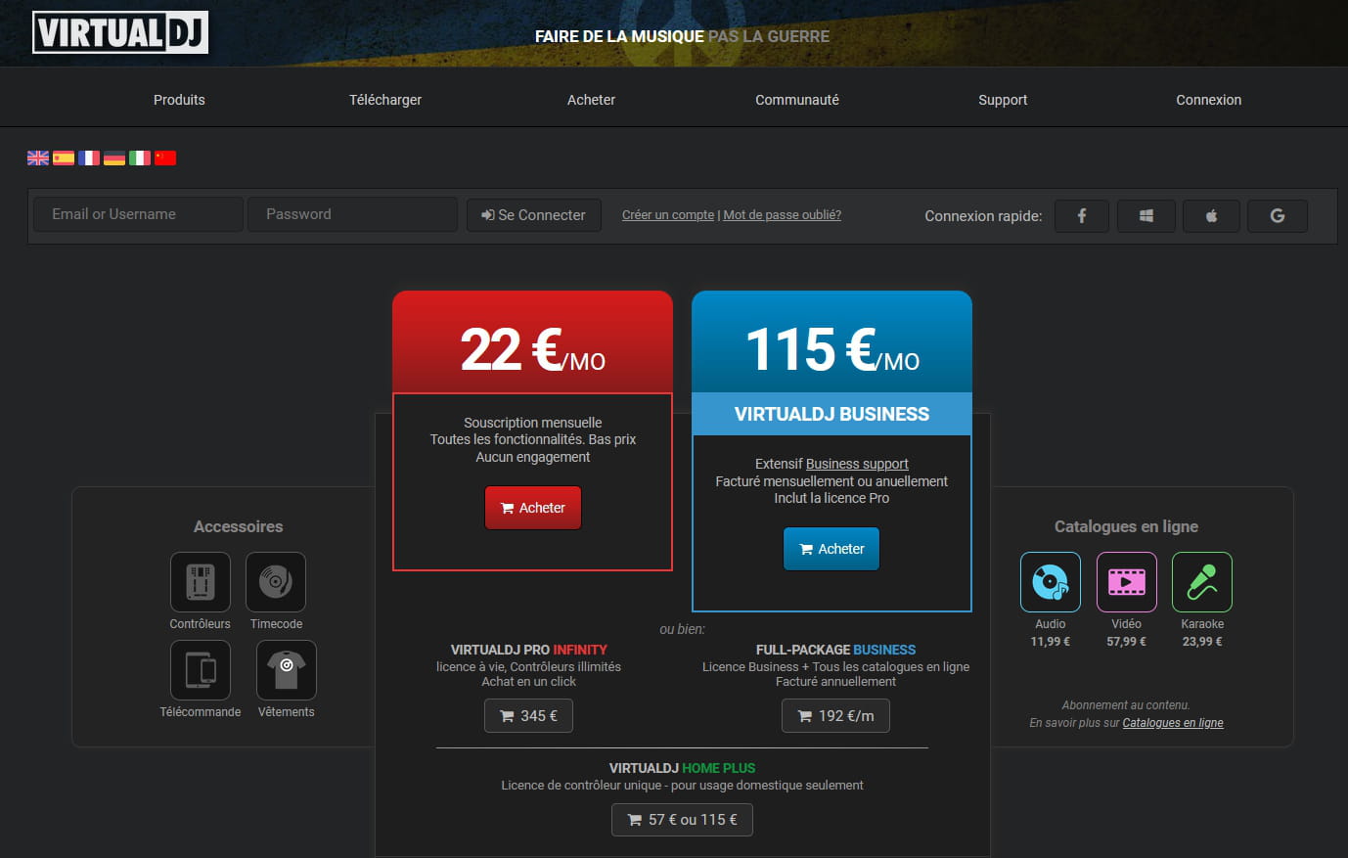Image resolution: width=1348 pixels, height=858 pixels.
Task: Click the VIRTUALDJ HOME PLUS title
Action: tap(682, 768)
